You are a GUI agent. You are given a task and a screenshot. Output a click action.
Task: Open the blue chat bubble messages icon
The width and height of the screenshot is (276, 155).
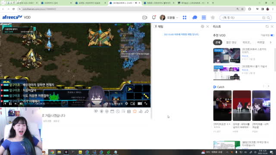[x=194, y=18]
